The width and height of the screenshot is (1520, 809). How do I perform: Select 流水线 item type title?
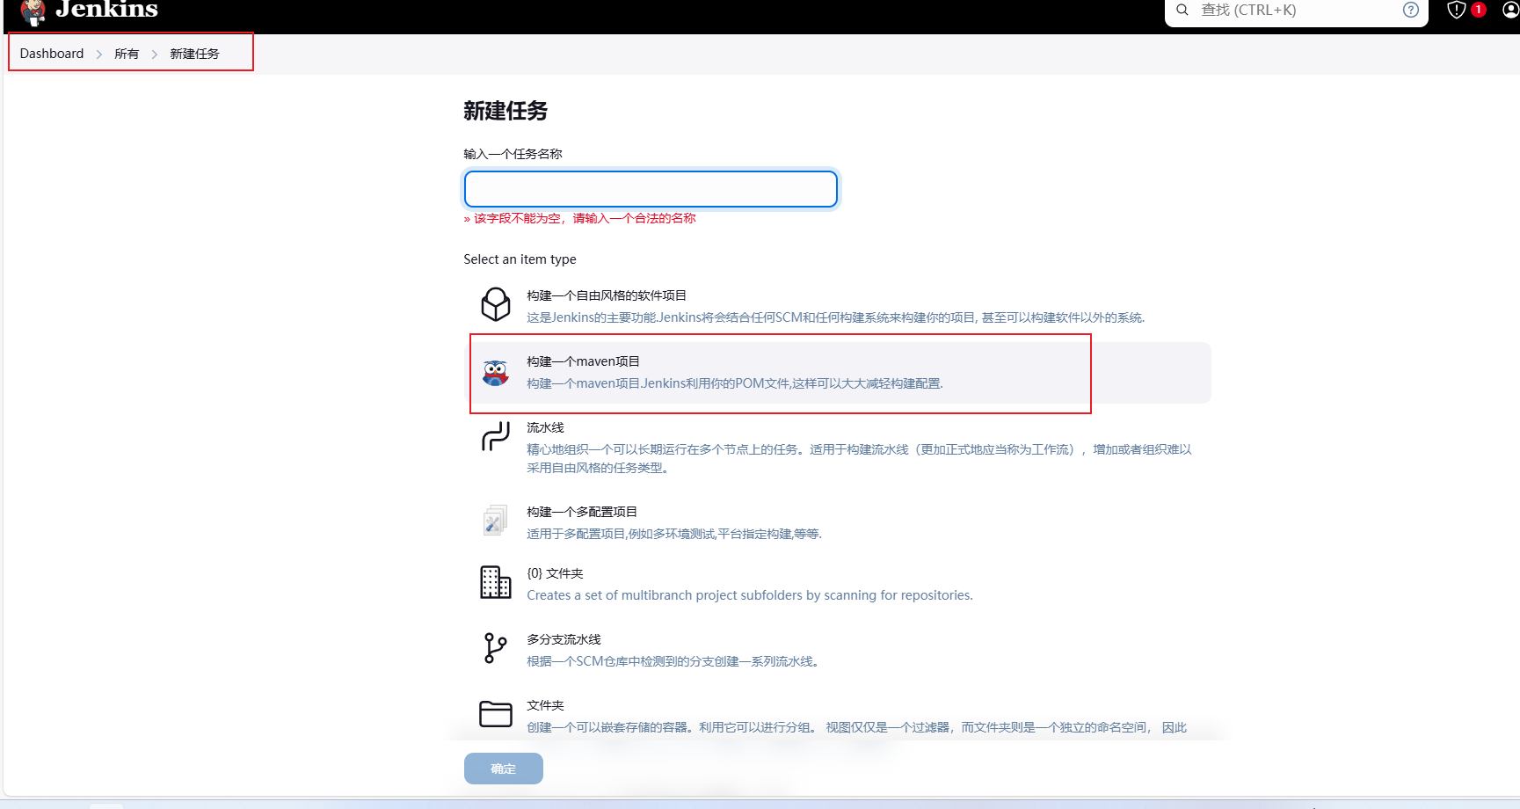point(545,427)
